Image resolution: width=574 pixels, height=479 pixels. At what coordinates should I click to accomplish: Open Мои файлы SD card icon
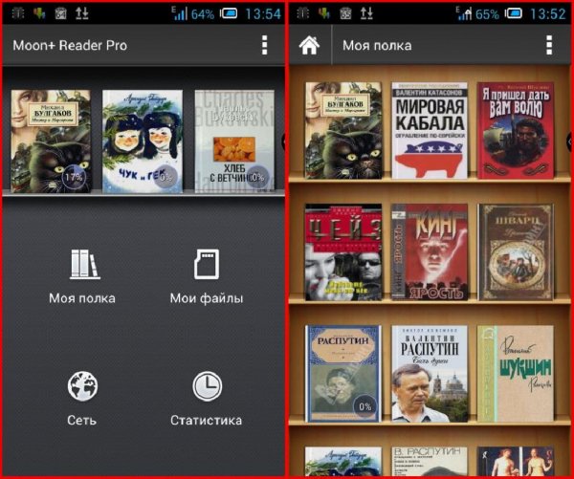pos(207,264)
